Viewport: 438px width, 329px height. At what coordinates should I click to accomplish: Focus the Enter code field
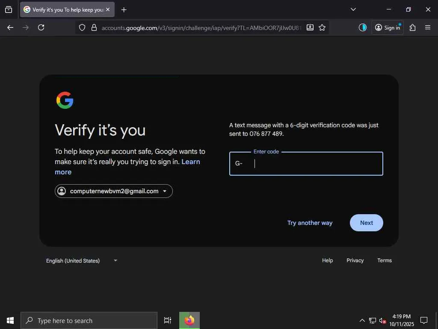(x=306, y=164)
